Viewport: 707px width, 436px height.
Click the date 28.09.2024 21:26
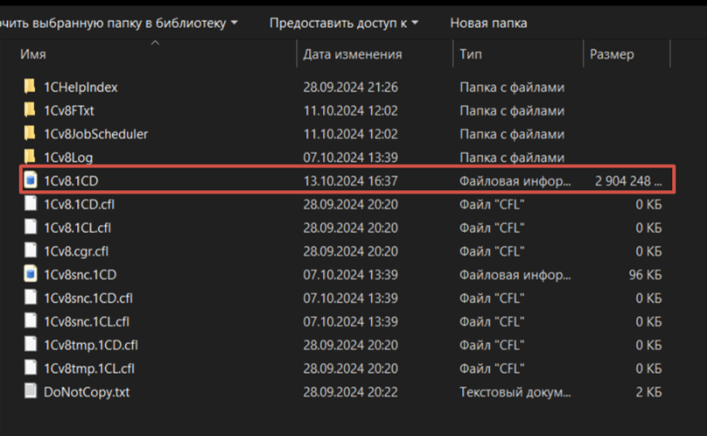pyautogui.click(x=350, y=87)
